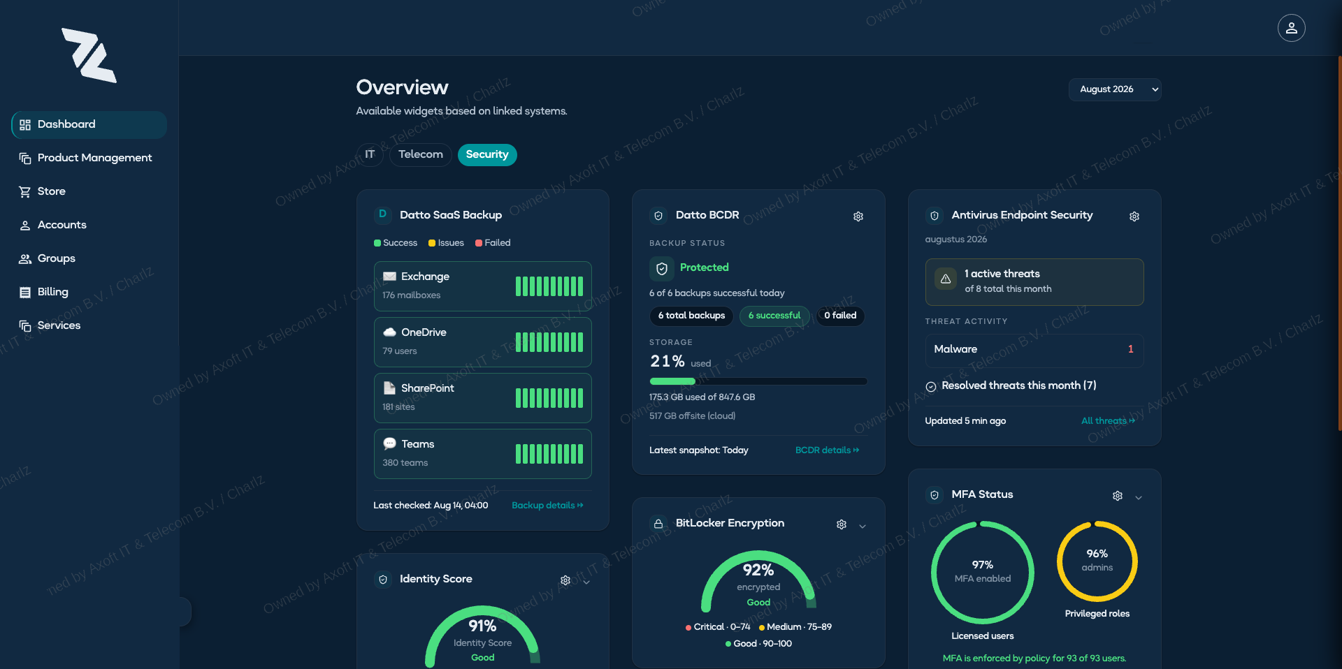Screen dimensions: 1342x669
Task: Open BCDR details link
Action: [828, 450]
